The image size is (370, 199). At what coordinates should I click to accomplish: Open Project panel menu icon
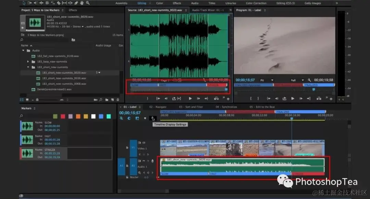click(x=63, y=10)
